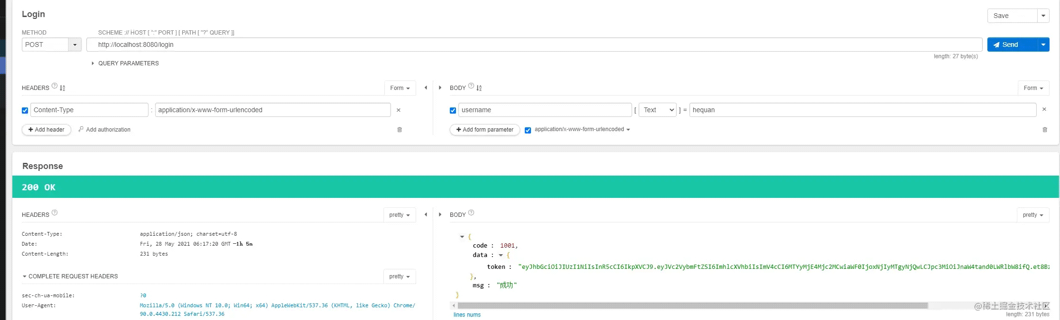Click the body sort icon
This screenshot has height=320, width=1060.
click(479, 88)
